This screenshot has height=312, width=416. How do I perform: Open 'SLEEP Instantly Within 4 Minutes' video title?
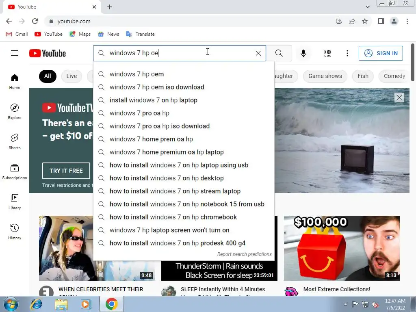point(223,289)
